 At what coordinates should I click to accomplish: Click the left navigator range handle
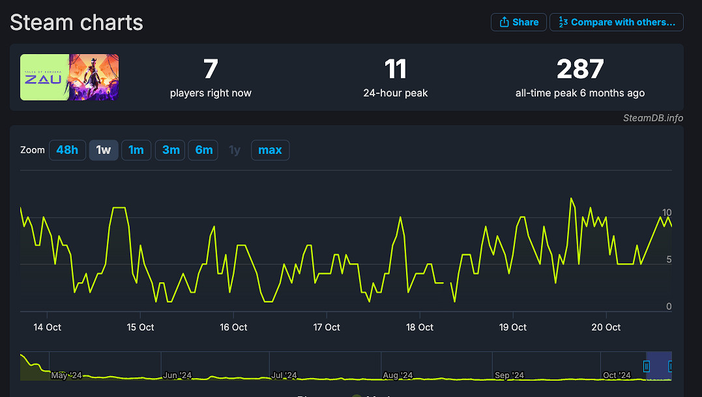647,366
